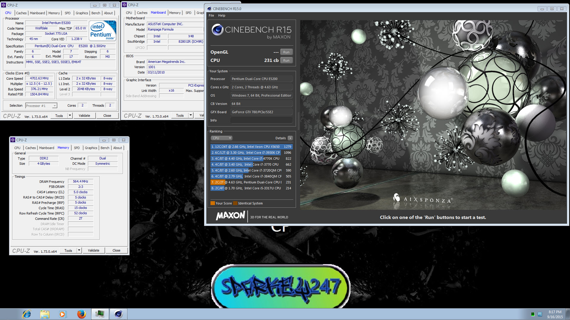Select the CPU-Z taskbar icon
The height and width of the screenshot is (320, 570).
click(x=100, y=314)
